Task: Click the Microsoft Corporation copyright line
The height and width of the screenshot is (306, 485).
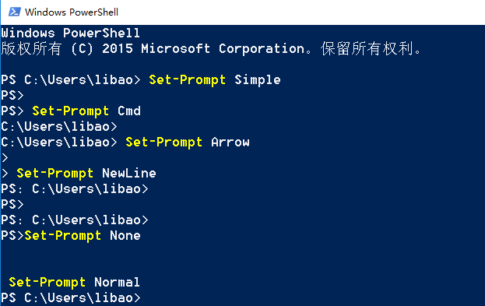Action: 211,48
